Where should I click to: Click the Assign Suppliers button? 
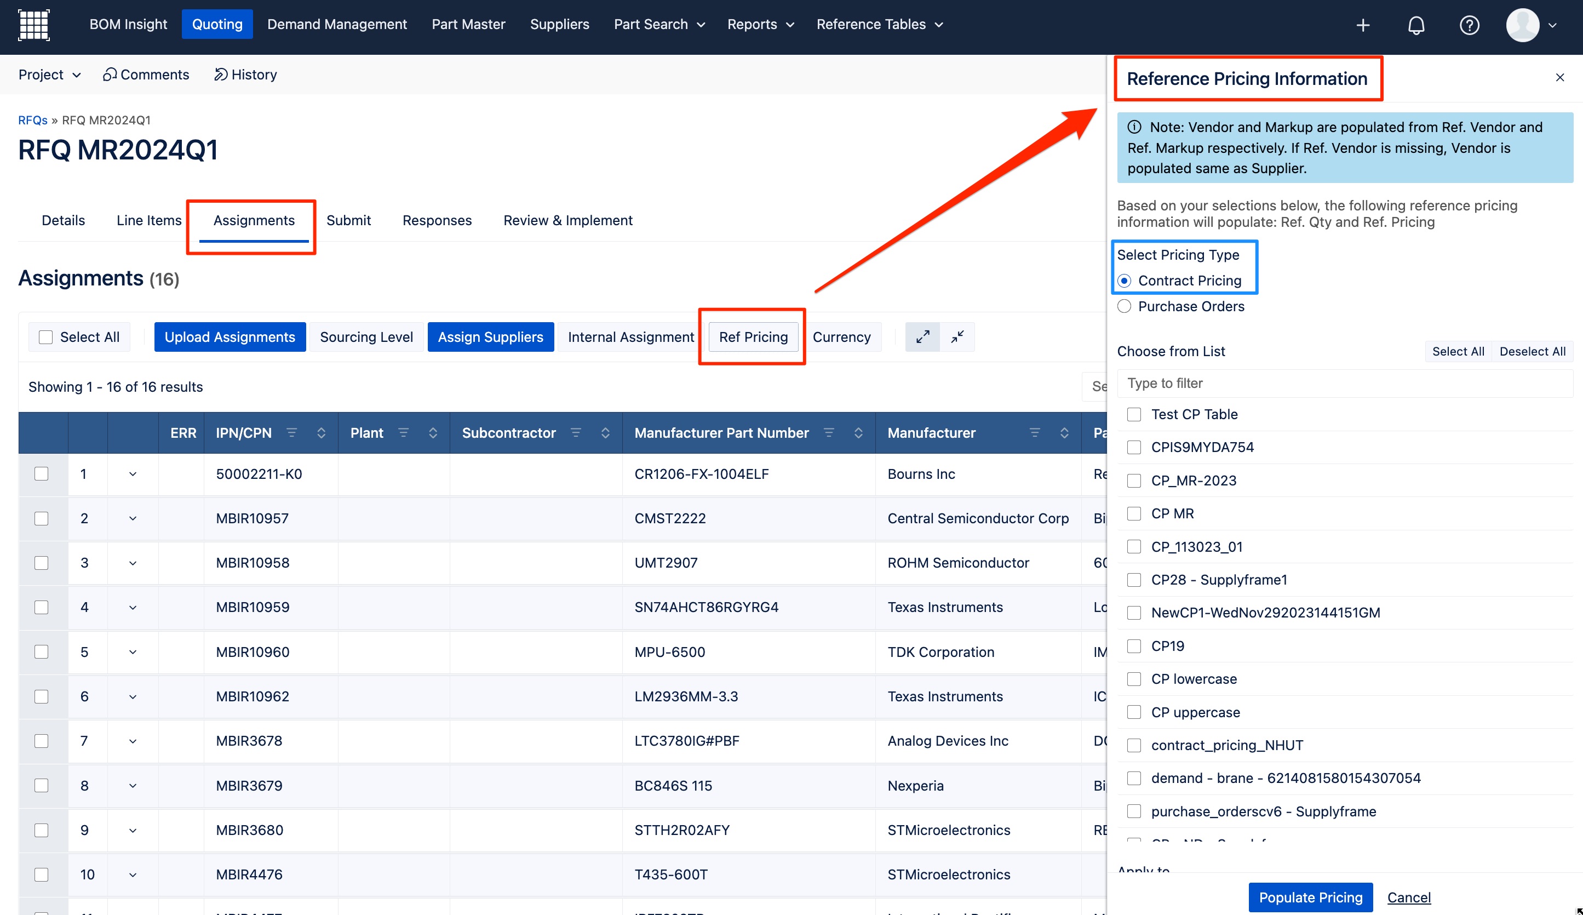(x=491, y=337)
